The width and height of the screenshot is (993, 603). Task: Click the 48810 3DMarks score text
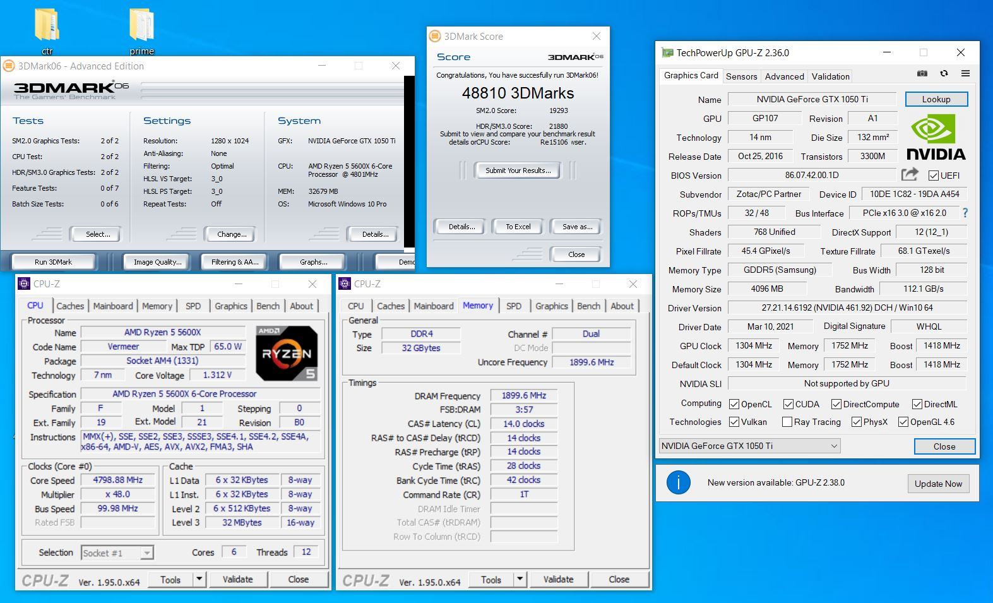click(518, 93)
